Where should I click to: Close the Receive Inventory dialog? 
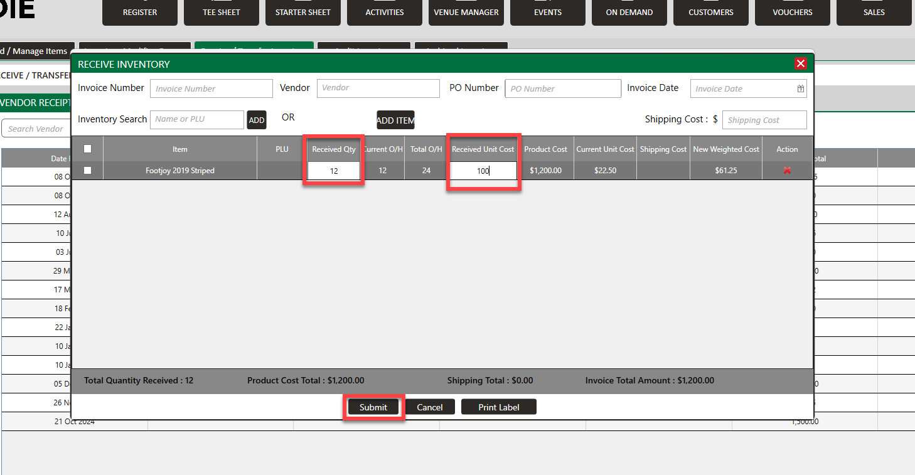800,63
